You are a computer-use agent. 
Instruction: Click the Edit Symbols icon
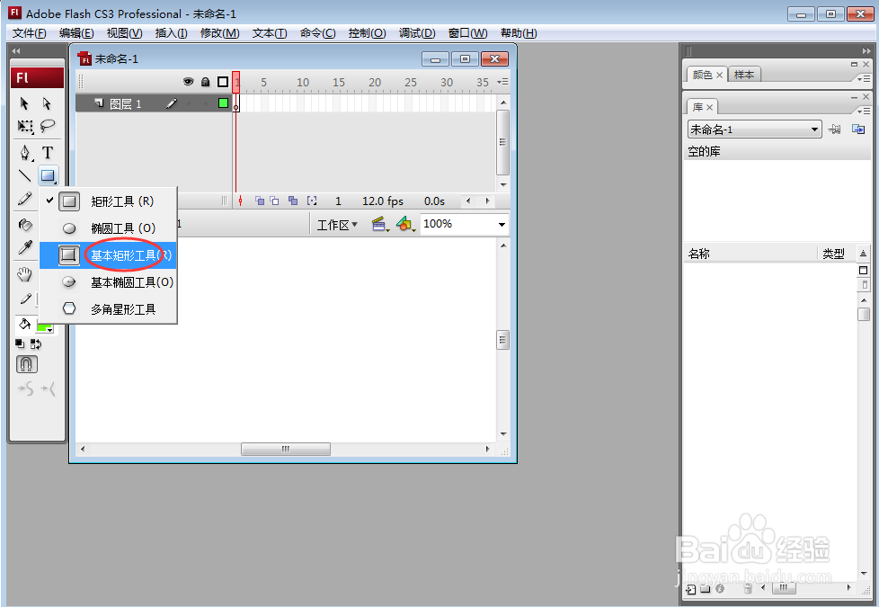405,225
